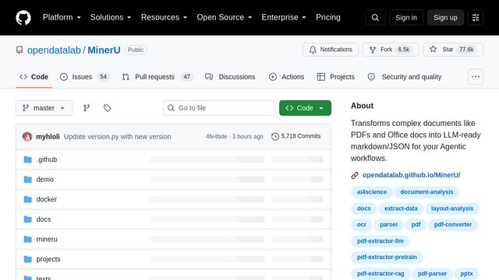The height and width of the screenshot is (280, 499).
Task: Expand the Solutions menu
Action: tap(111, 17)
